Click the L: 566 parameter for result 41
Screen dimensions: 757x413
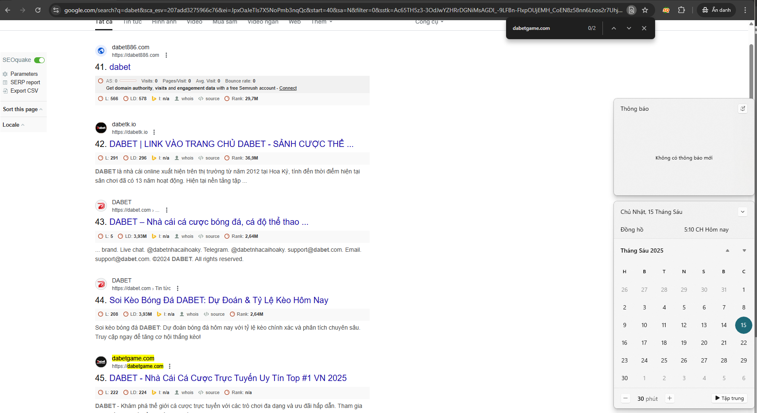point(112,99)
